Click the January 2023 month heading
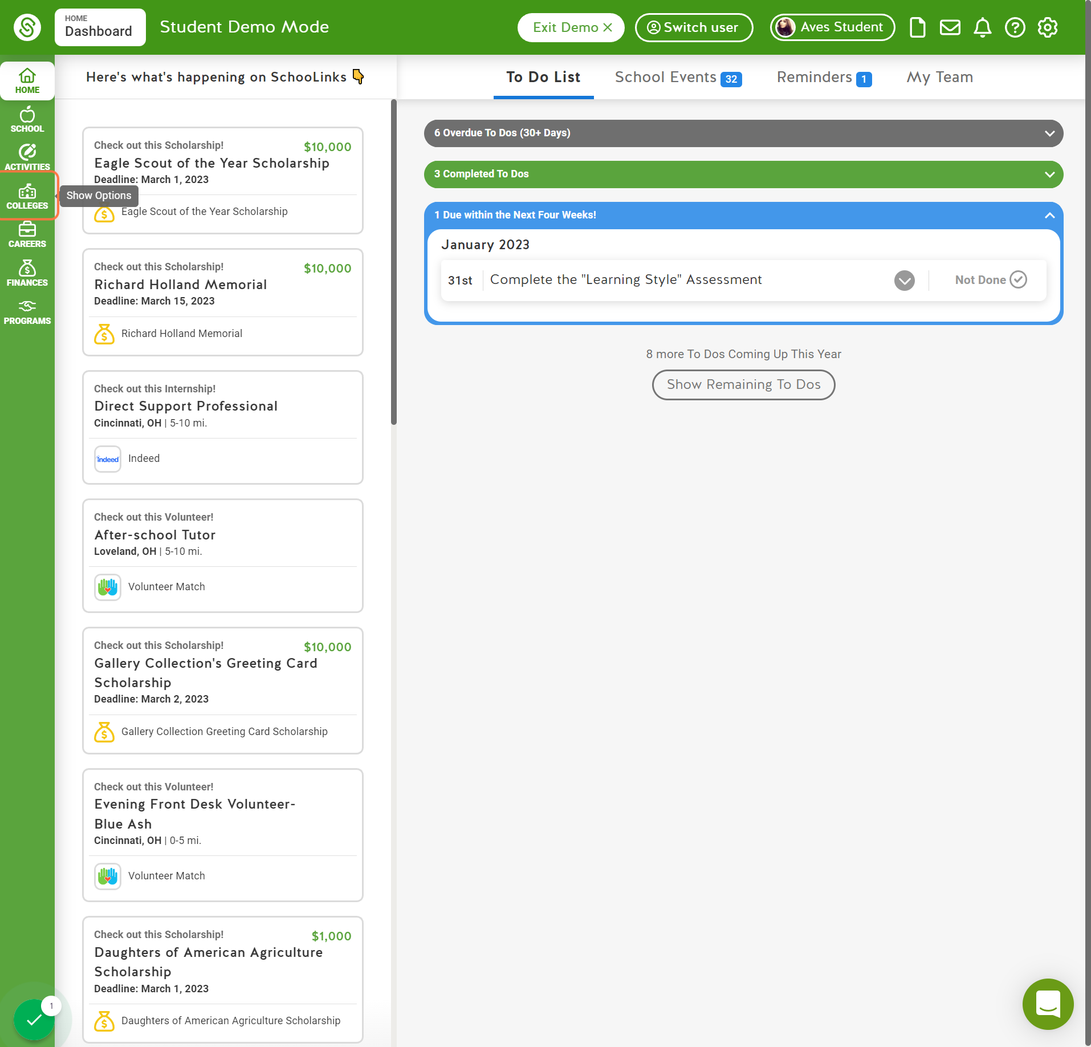Screen dimensions: 1091x1047 click(x=485, y=245)
